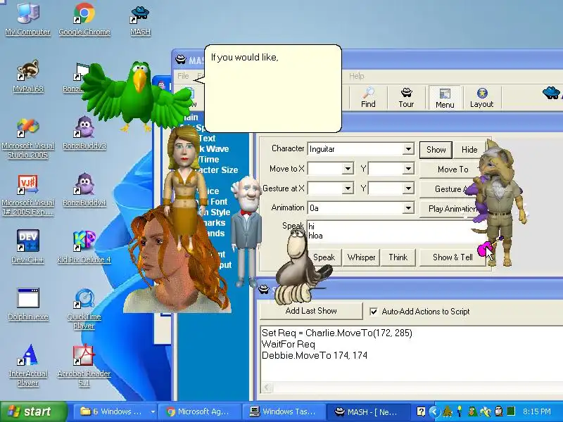Switch to MASH taskbar button
Viewport: 563px width, 422px height.
(x=367, y=411)
